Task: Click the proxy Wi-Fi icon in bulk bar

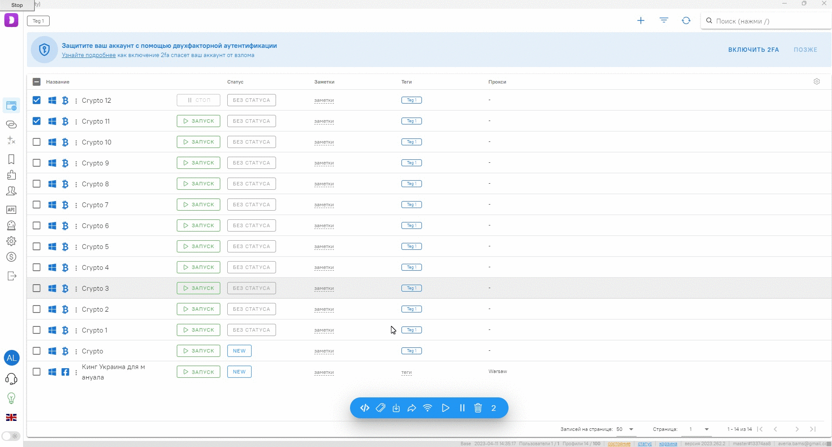Action: click(x=428, y=408)
